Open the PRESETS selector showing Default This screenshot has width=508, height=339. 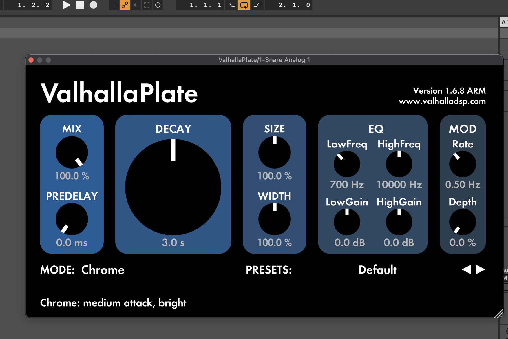pyautogui.click(x=377, y=270)
